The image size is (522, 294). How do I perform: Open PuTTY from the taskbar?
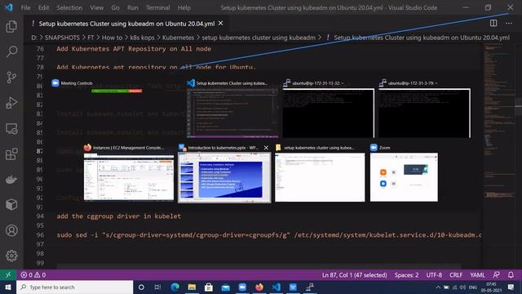pos(310,287)
